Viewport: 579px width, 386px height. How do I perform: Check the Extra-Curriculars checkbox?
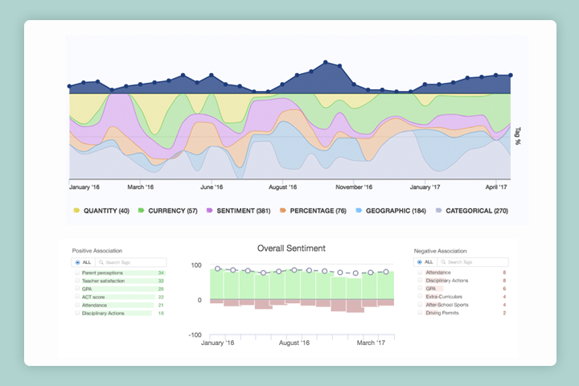click(419, 297)
